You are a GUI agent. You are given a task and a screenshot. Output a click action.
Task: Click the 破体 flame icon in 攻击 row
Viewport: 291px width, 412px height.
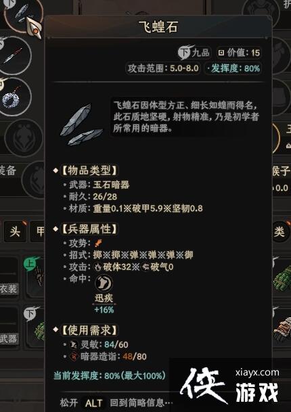[97, 267]
